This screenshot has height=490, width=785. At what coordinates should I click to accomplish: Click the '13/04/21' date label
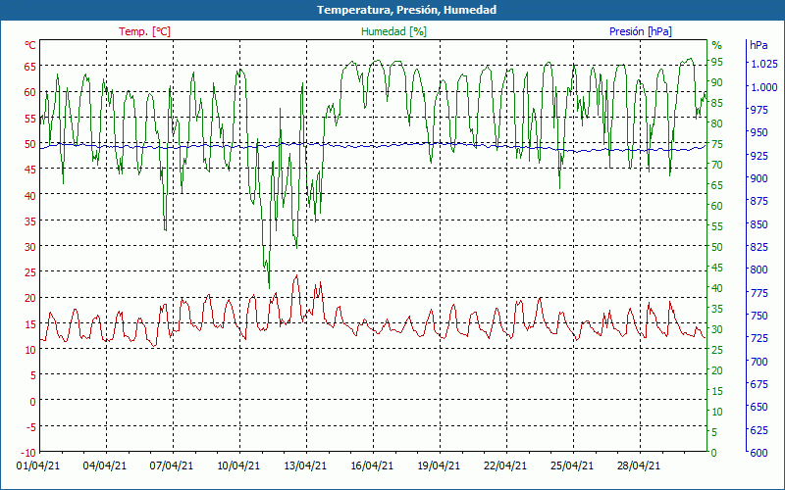pyautogui.click(x=305, y=465)
